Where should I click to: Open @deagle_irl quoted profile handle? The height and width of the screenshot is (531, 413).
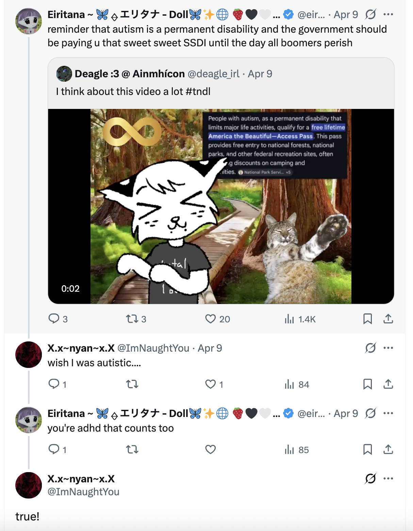[x=213, y=74]
